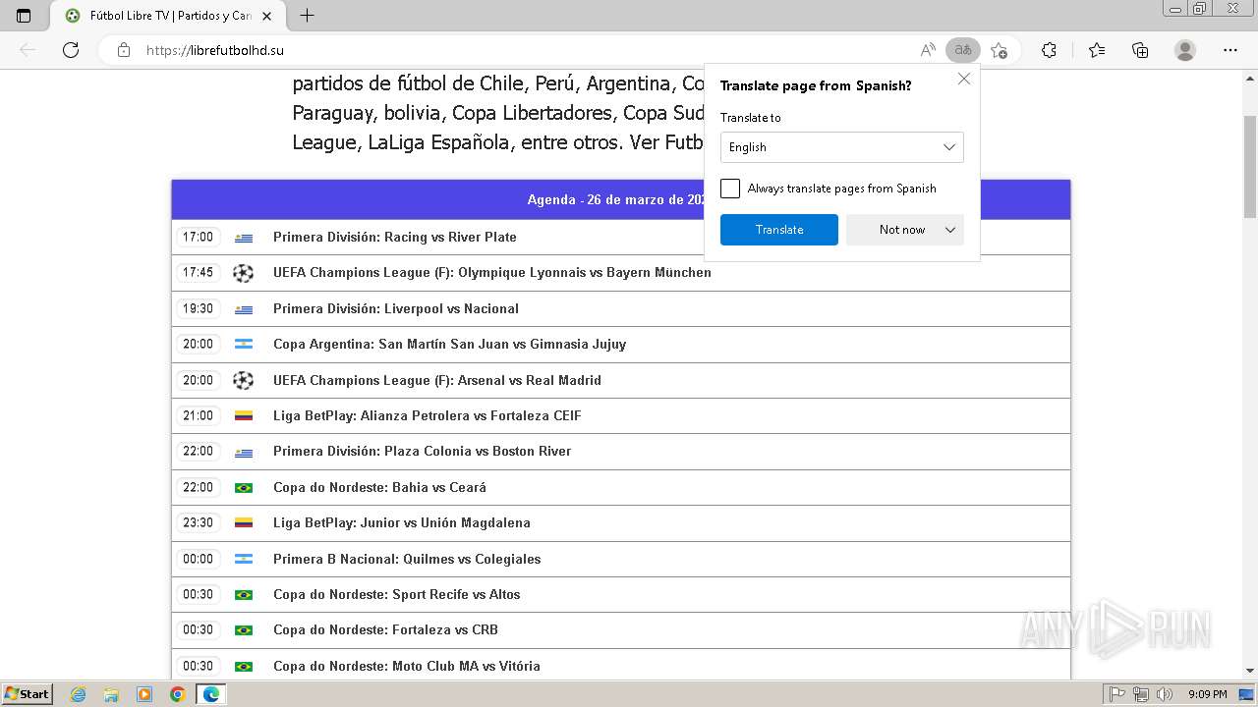Image resolution: width=1258 pixels, height=707 pixels.
Task: Click the volume speaker tray icon
Action: point(1165,694)
